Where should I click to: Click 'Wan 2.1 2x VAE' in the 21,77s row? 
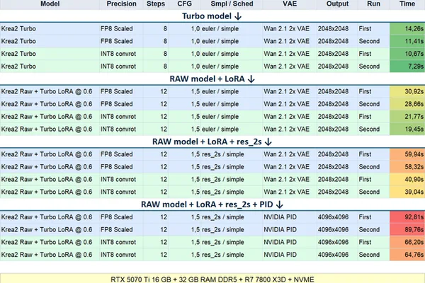coord(286,117)
